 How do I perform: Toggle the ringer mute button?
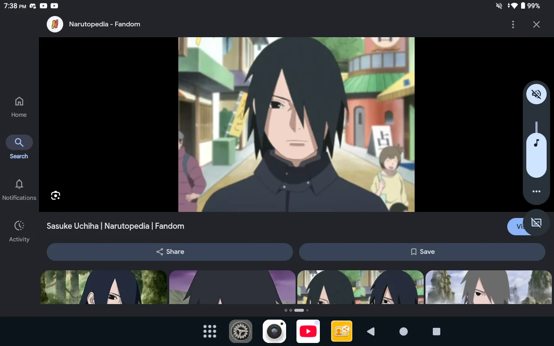536,94
